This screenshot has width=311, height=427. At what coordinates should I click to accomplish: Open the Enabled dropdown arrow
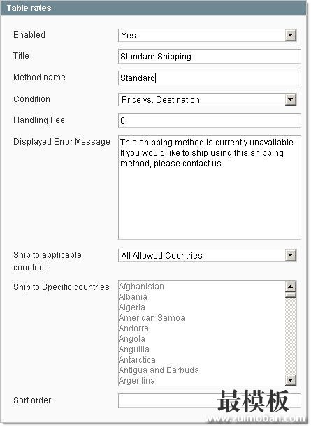tap(290, 35)
